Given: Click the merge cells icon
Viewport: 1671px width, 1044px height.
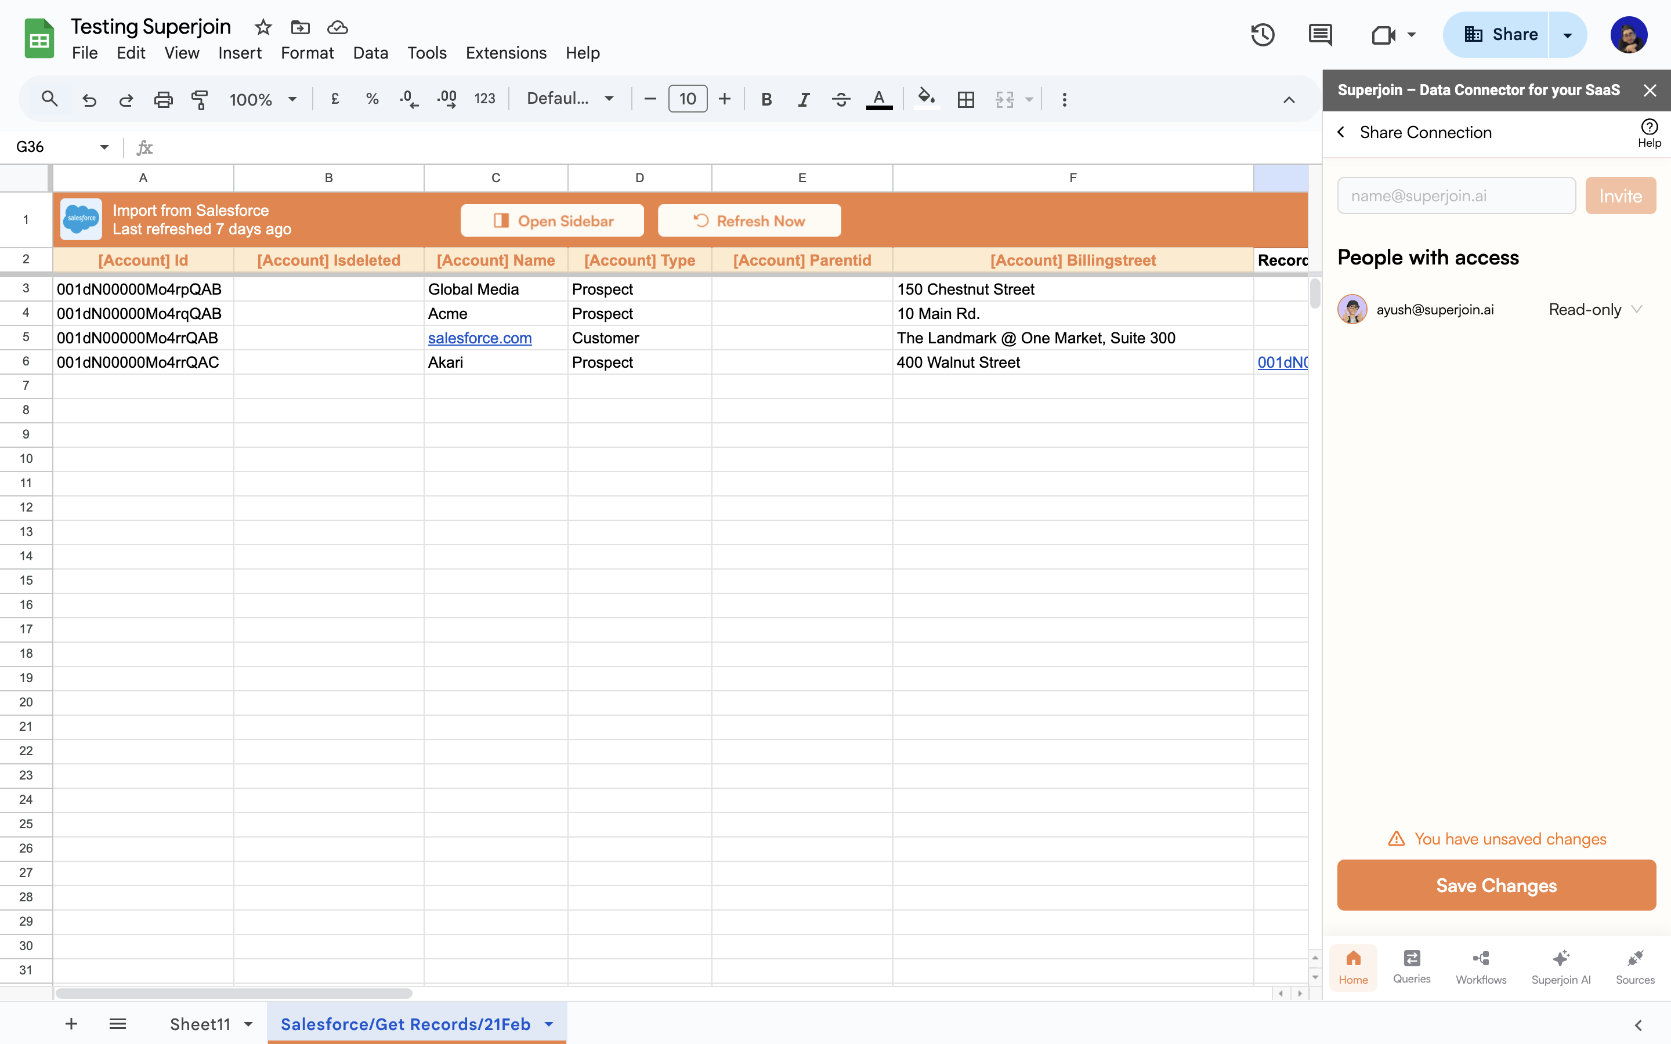Looking at the screenshot, I should pos(1005,99).
